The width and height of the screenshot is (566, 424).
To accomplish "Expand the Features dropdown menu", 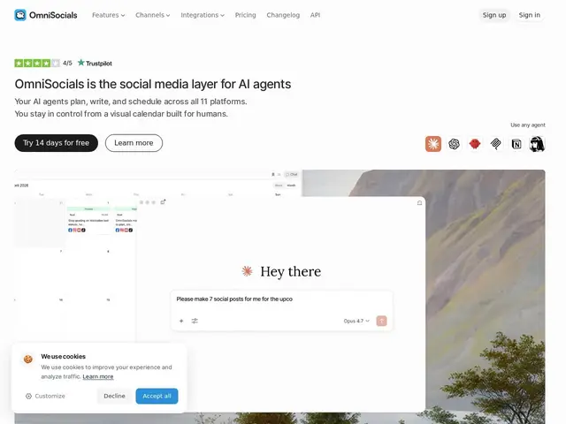I will coord(108,15).
